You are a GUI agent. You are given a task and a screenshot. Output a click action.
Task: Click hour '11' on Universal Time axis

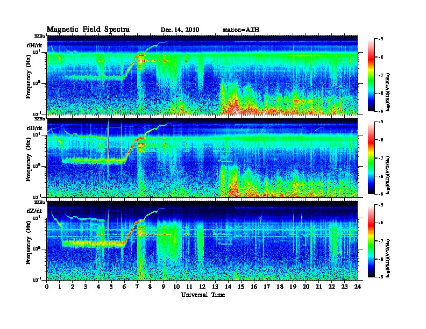pyautogui.click(x=189, y=287)
